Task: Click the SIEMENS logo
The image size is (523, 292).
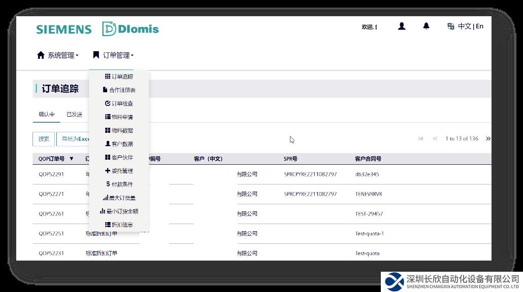Action: coord(64,29)
